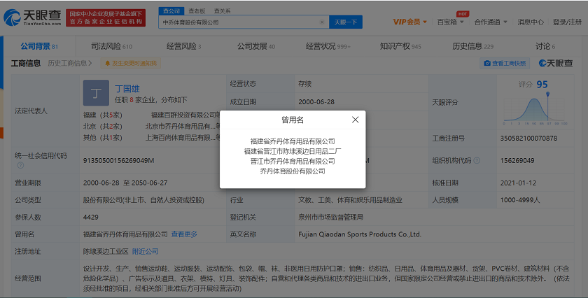The image size is (588, 298).
Task: Open 历史工商信息 expander
Action: [70, 63]
